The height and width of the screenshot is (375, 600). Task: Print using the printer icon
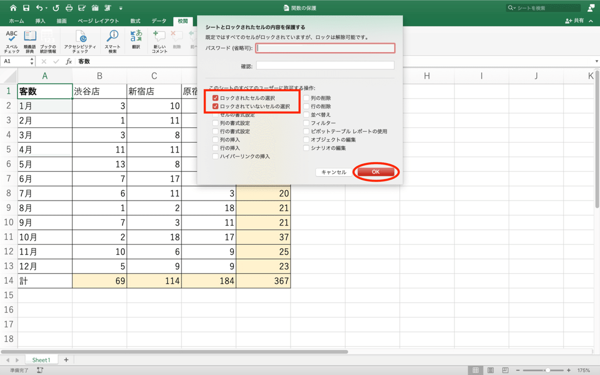(x=69, y=8)
